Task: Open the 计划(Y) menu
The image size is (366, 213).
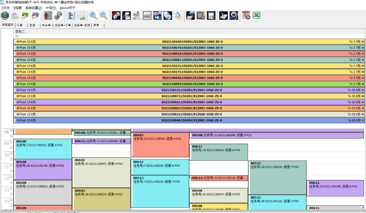Action: [x=51, y=8]
